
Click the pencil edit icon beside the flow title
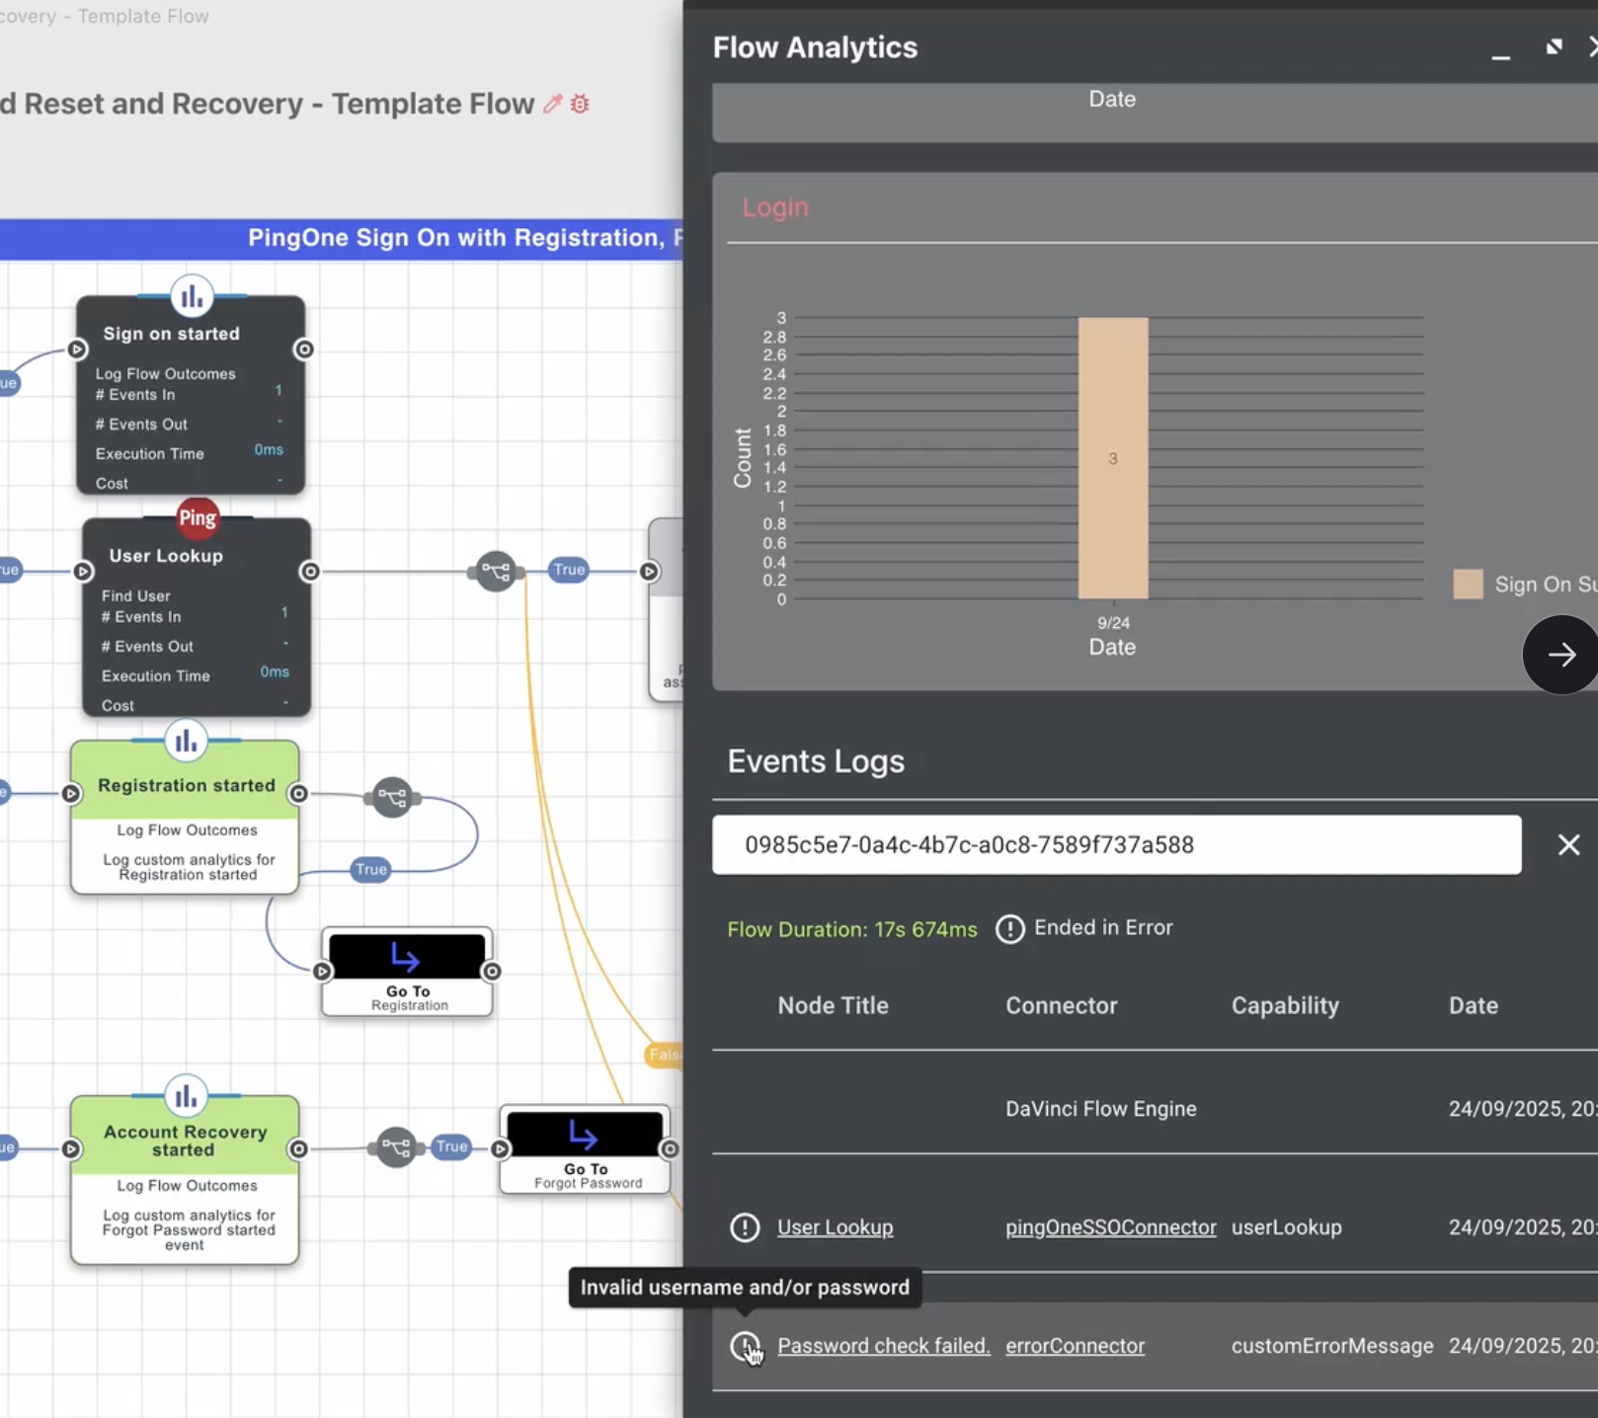552,103
